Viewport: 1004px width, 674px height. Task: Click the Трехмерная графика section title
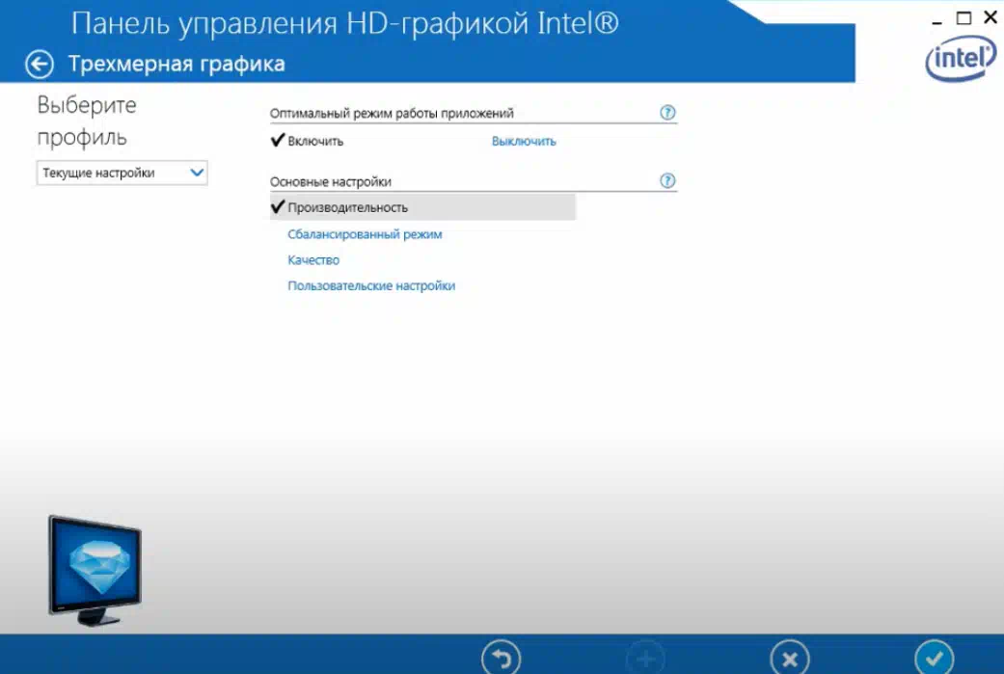176,65
